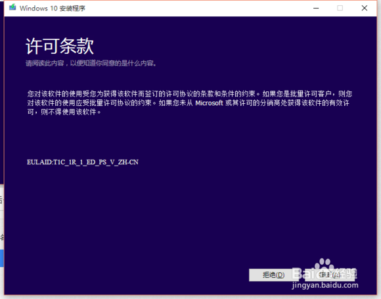Click the EULAID:T1C_1R_1_ED_PS_V_ZH-CN text
The width and height of the screenshot is (381, 299).
click(x=83, y=162)
